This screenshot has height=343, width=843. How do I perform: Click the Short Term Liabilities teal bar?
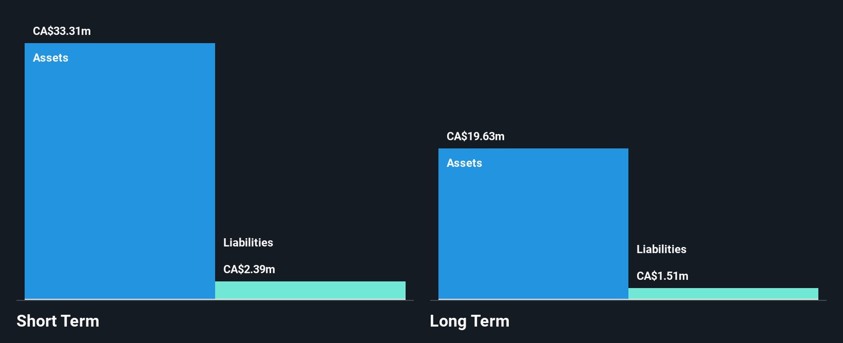[310, 290]
